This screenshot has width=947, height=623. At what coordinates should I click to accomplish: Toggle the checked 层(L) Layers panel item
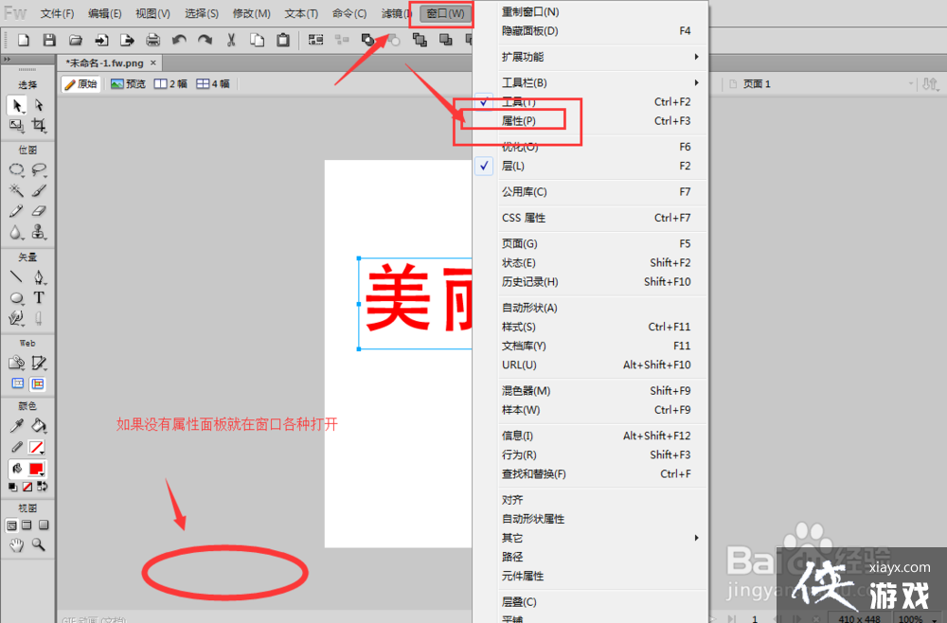coord(512,166)
